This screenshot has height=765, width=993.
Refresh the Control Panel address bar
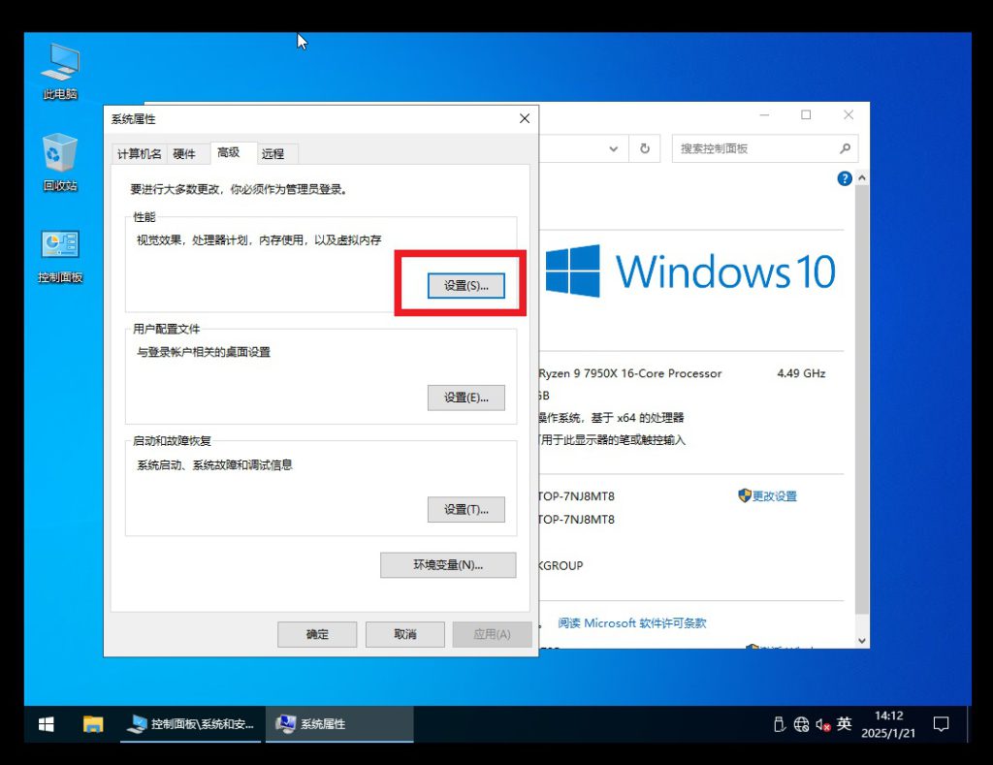point(644,148)
